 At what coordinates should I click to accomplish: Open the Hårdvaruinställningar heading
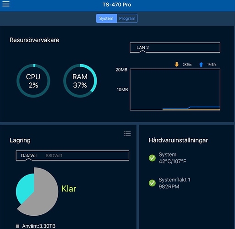(x=178, y=140)
